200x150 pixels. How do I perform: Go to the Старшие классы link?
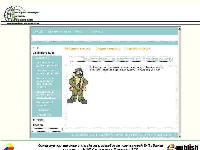(x=137, y=49)
